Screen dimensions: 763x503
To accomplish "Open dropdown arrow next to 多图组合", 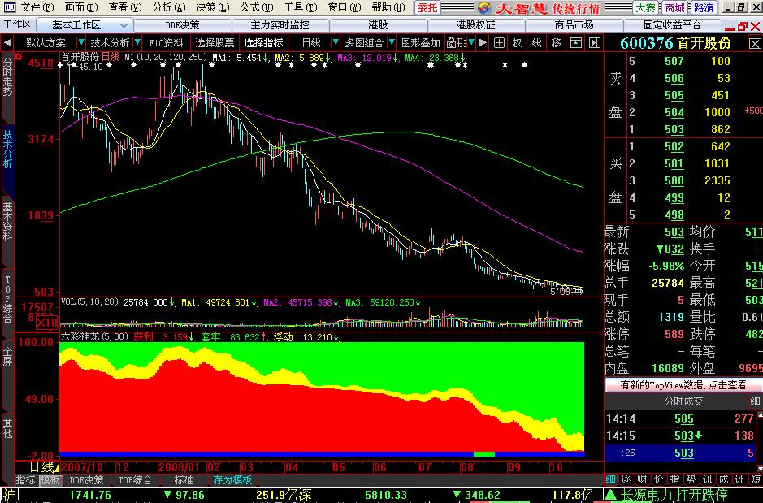I will pyautogui.click(x=392, y=43).
